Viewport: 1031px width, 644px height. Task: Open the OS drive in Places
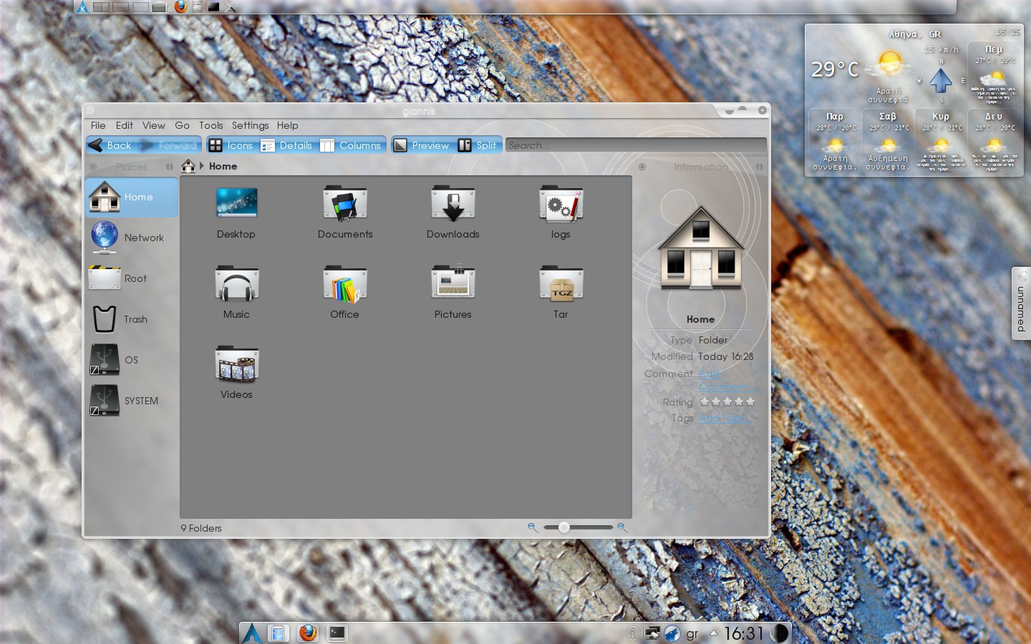[x=132, y=360]
